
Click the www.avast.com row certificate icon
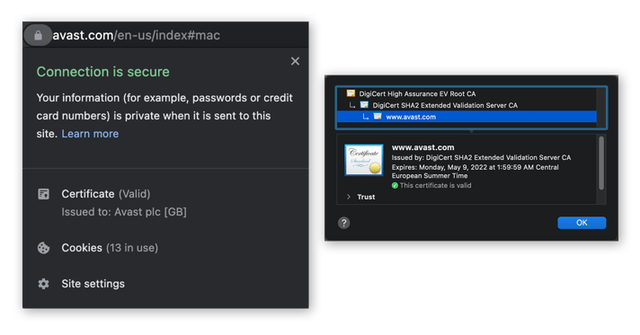point(378,116)
